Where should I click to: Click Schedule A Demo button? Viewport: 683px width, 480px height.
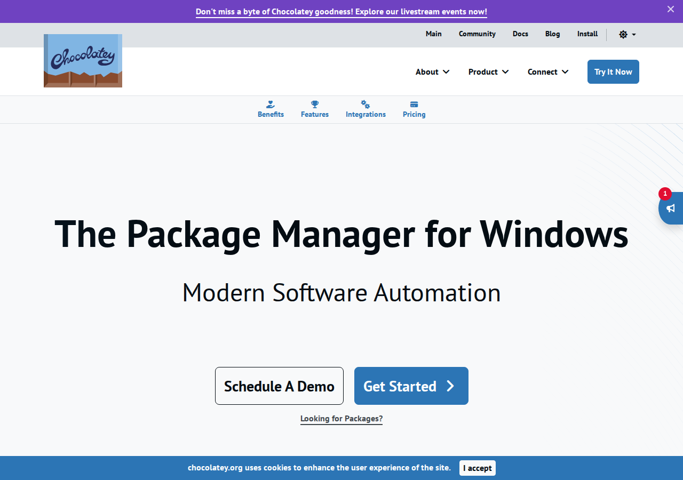tap(279, 386)
